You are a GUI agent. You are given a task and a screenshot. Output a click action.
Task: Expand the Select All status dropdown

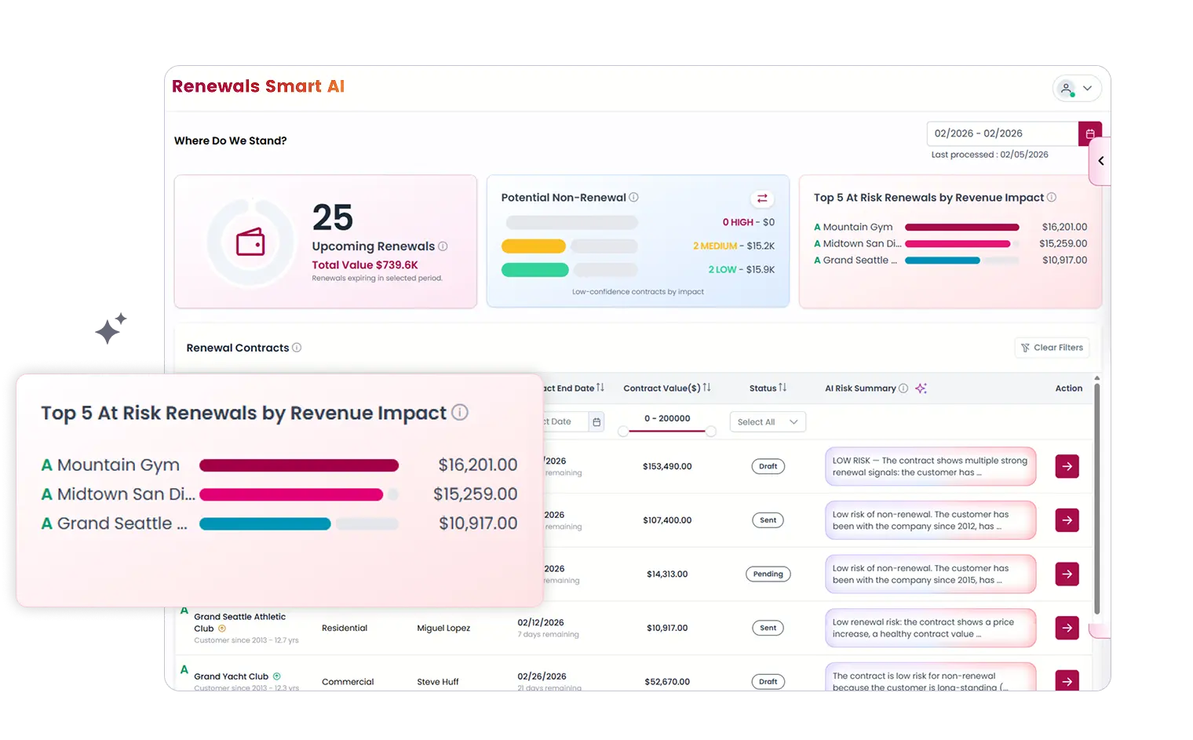[x=767, y=422]
